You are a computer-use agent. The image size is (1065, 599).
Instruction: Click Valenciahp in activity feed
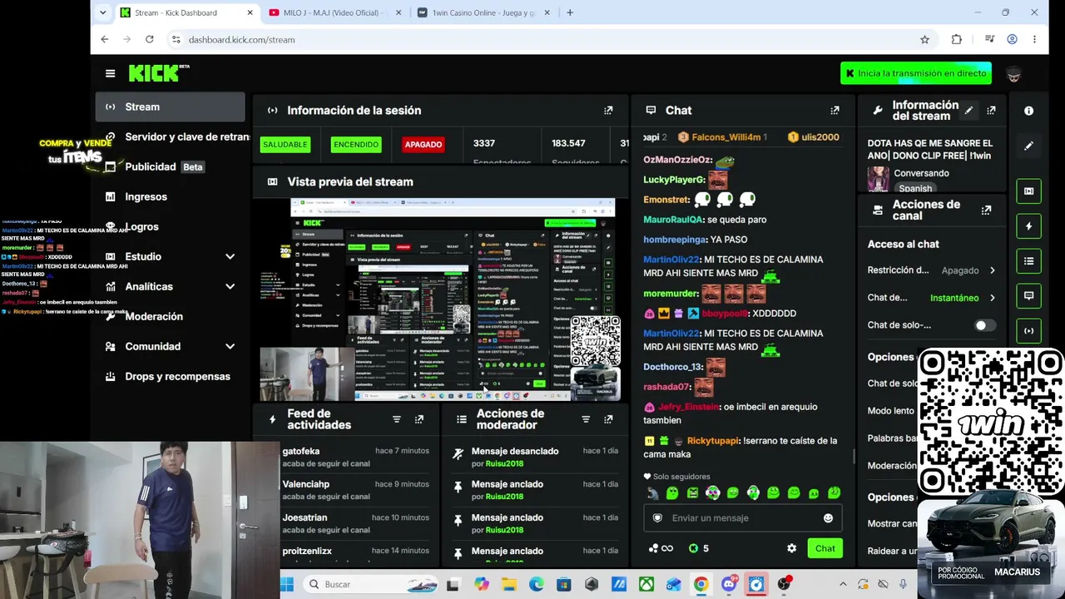306,484
